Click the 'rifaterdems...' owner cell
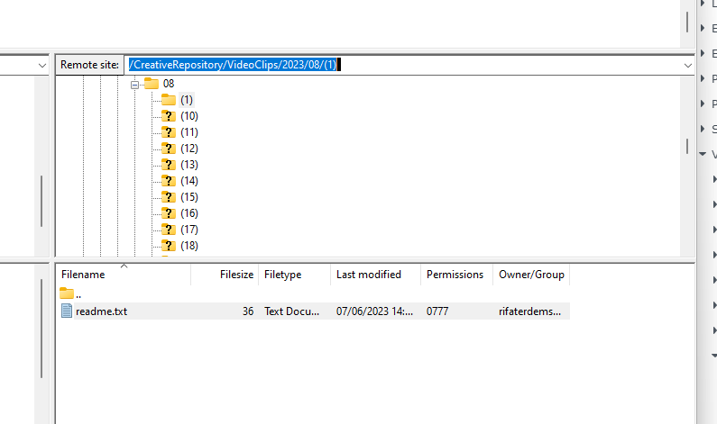The height and width of the screenshot is (424, 717). tap(529, 311)
